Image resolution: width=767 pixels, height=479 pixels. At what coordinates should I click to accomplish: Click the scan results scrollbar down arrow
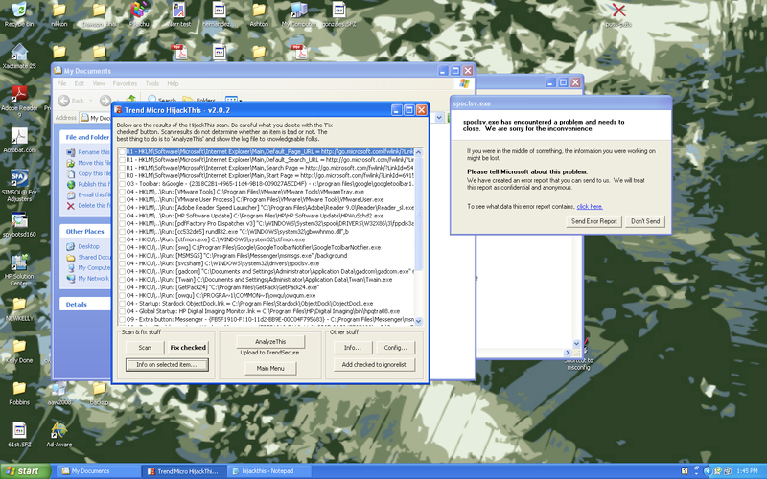coord(418,321)
